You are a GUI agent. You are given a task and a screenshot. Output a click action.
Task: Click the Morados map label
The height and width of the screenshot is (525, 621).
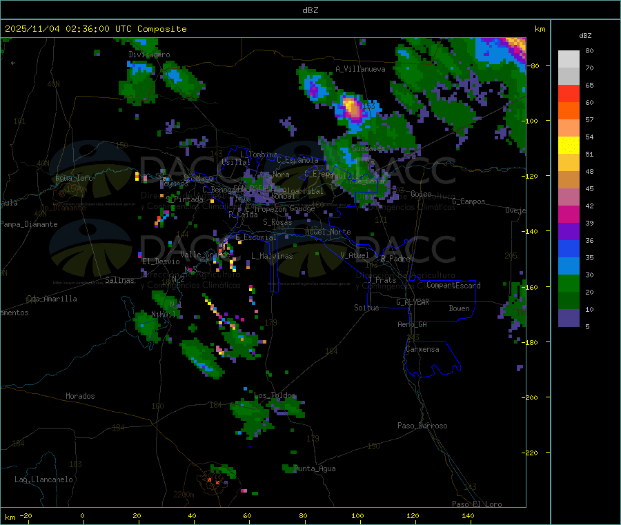coord(81,396)
